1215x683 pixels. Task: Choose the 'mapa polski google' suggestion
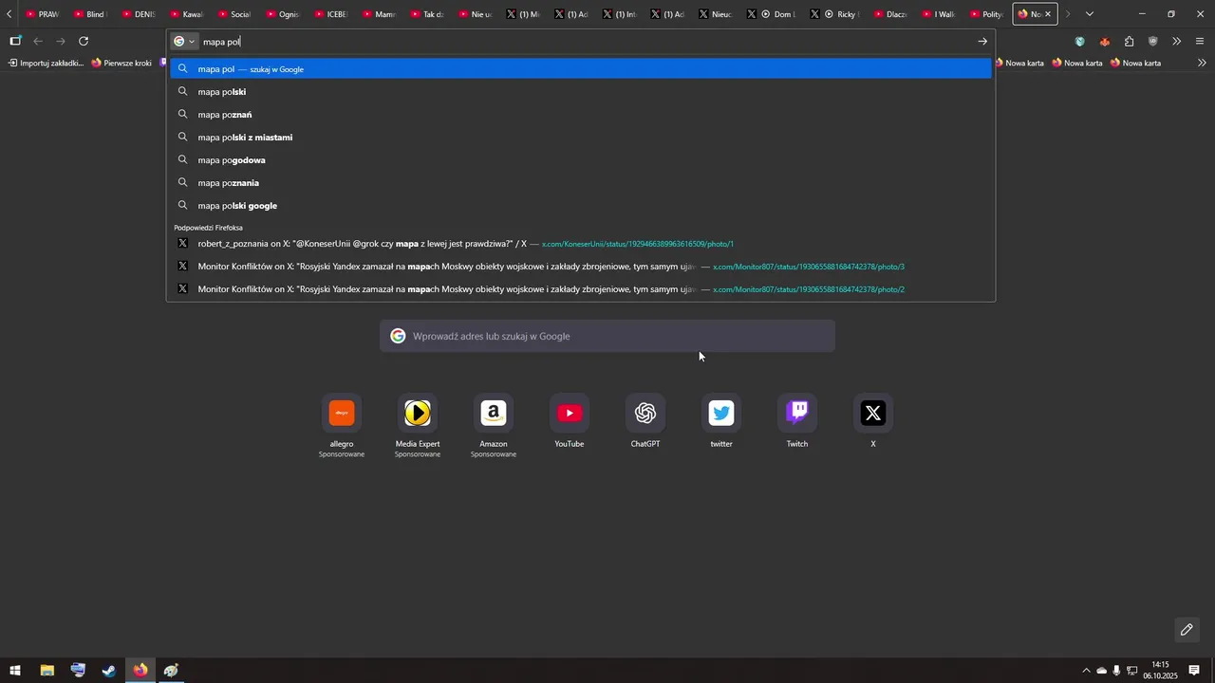point(581,205)
